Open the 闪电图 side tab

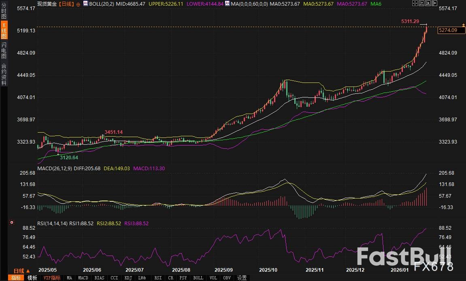[4, 50]
